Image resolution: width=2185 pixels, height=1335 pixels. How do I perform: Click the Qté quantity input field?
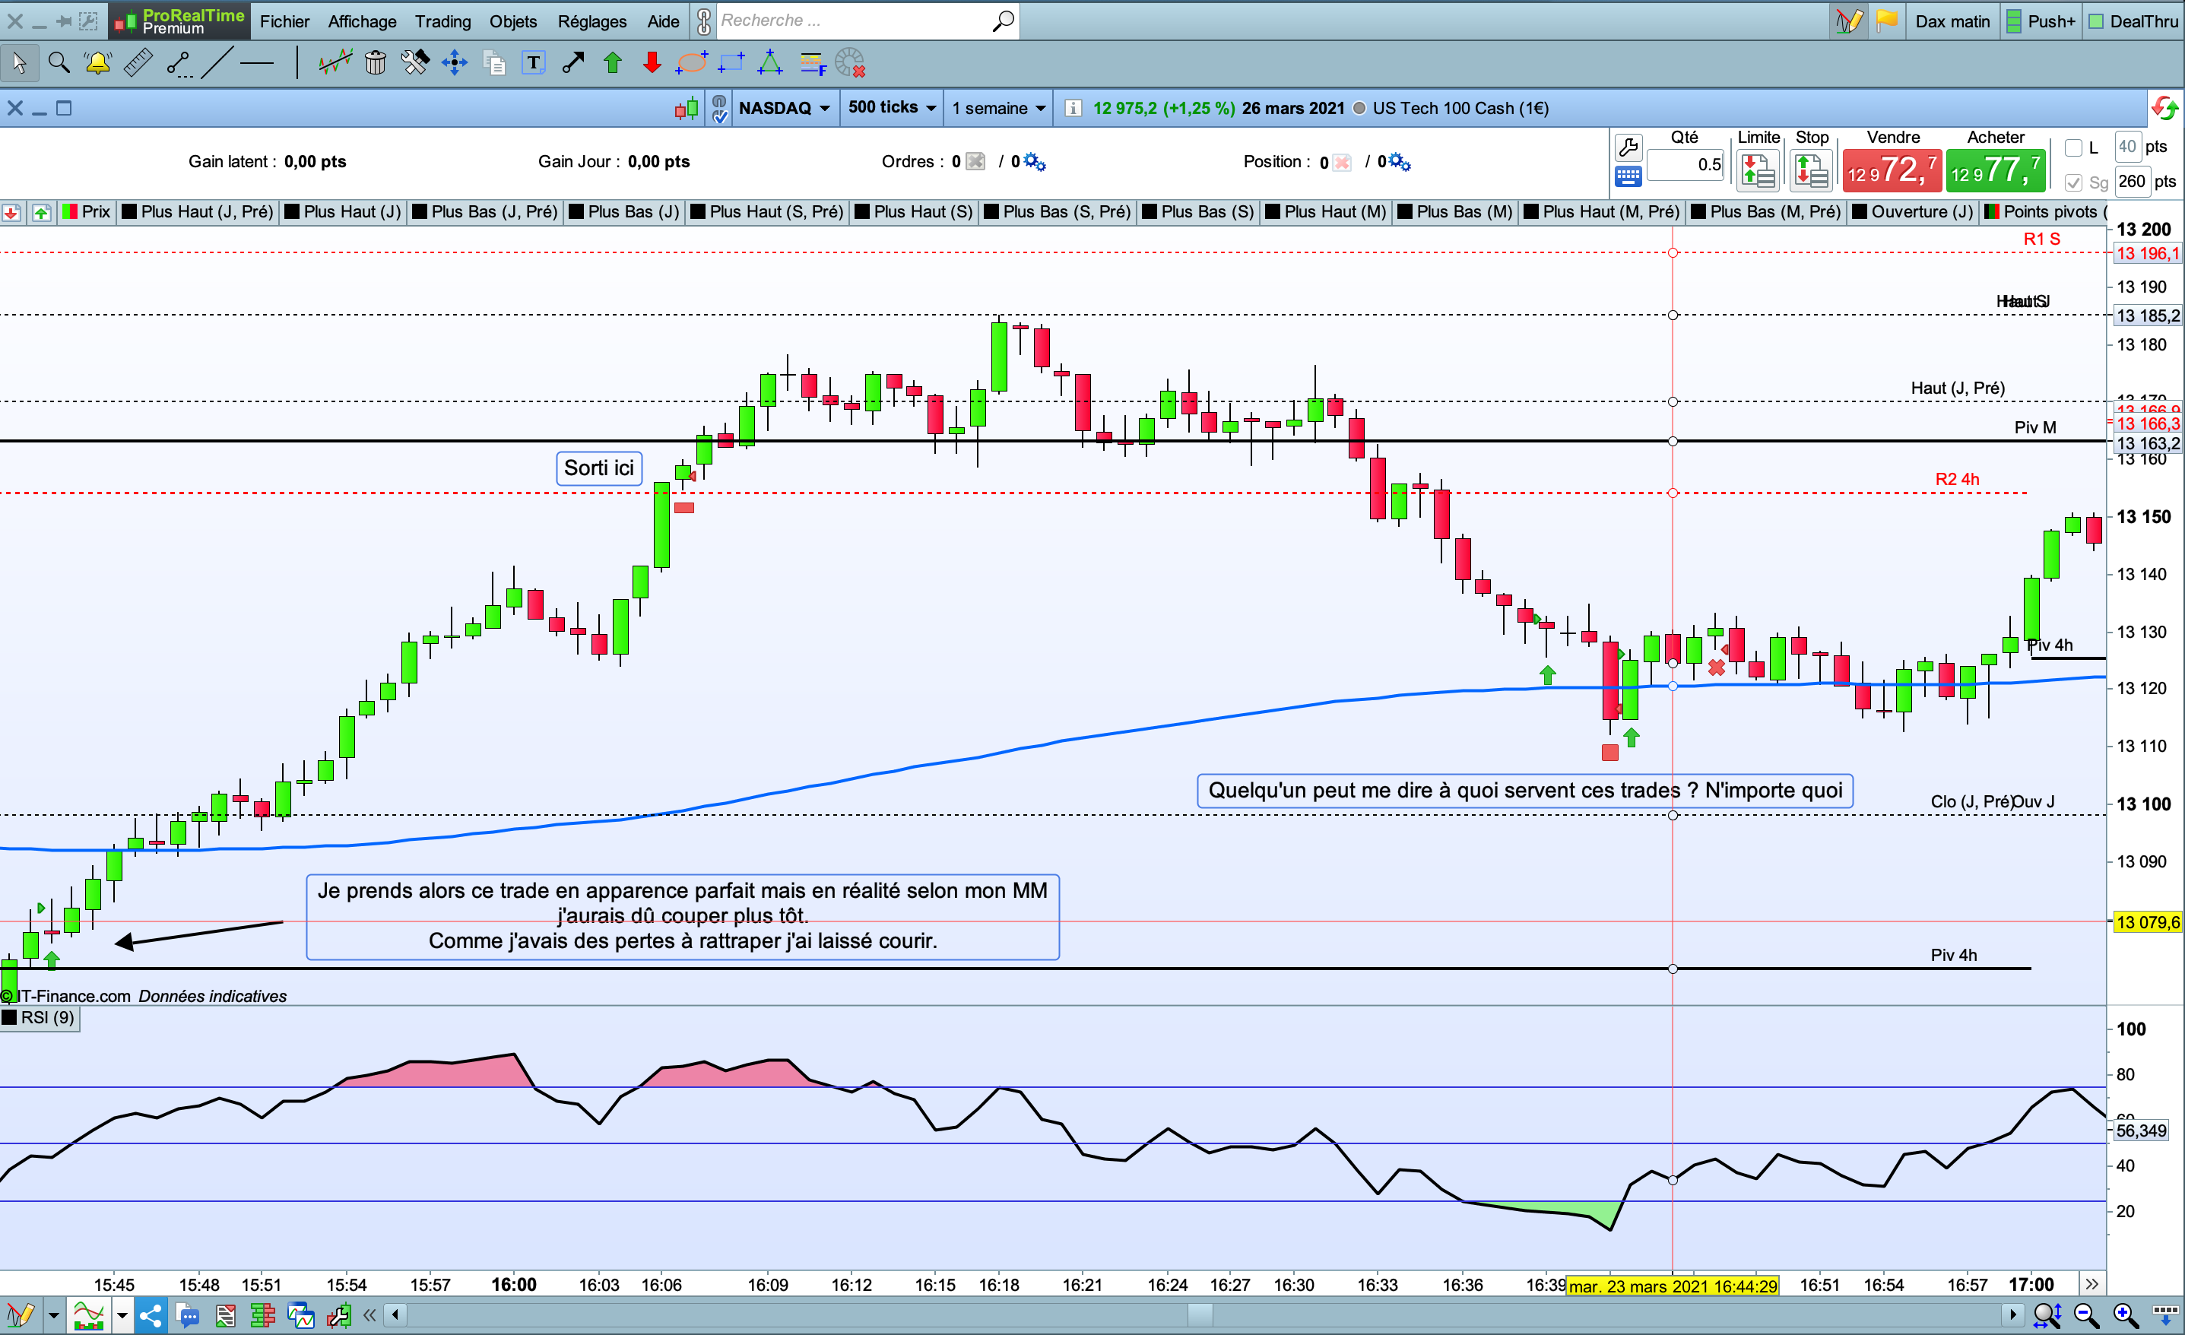1685,164
